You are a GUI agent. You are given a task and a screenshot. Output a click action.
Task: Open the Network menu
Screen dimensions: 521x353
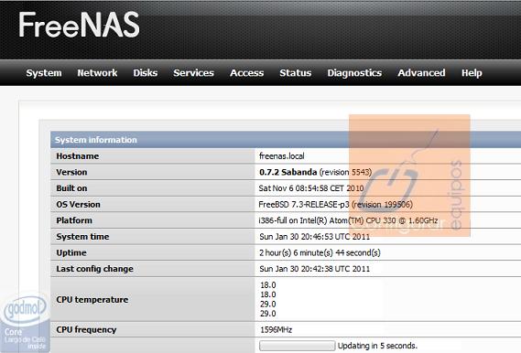pos(97,73)
